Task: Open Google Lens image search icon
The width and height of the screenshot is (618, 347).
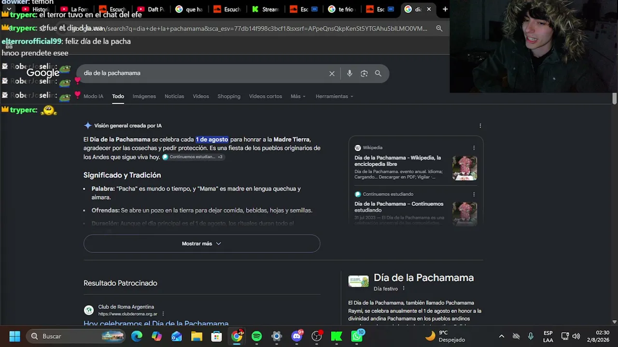Action: click(x=364, y=73)
